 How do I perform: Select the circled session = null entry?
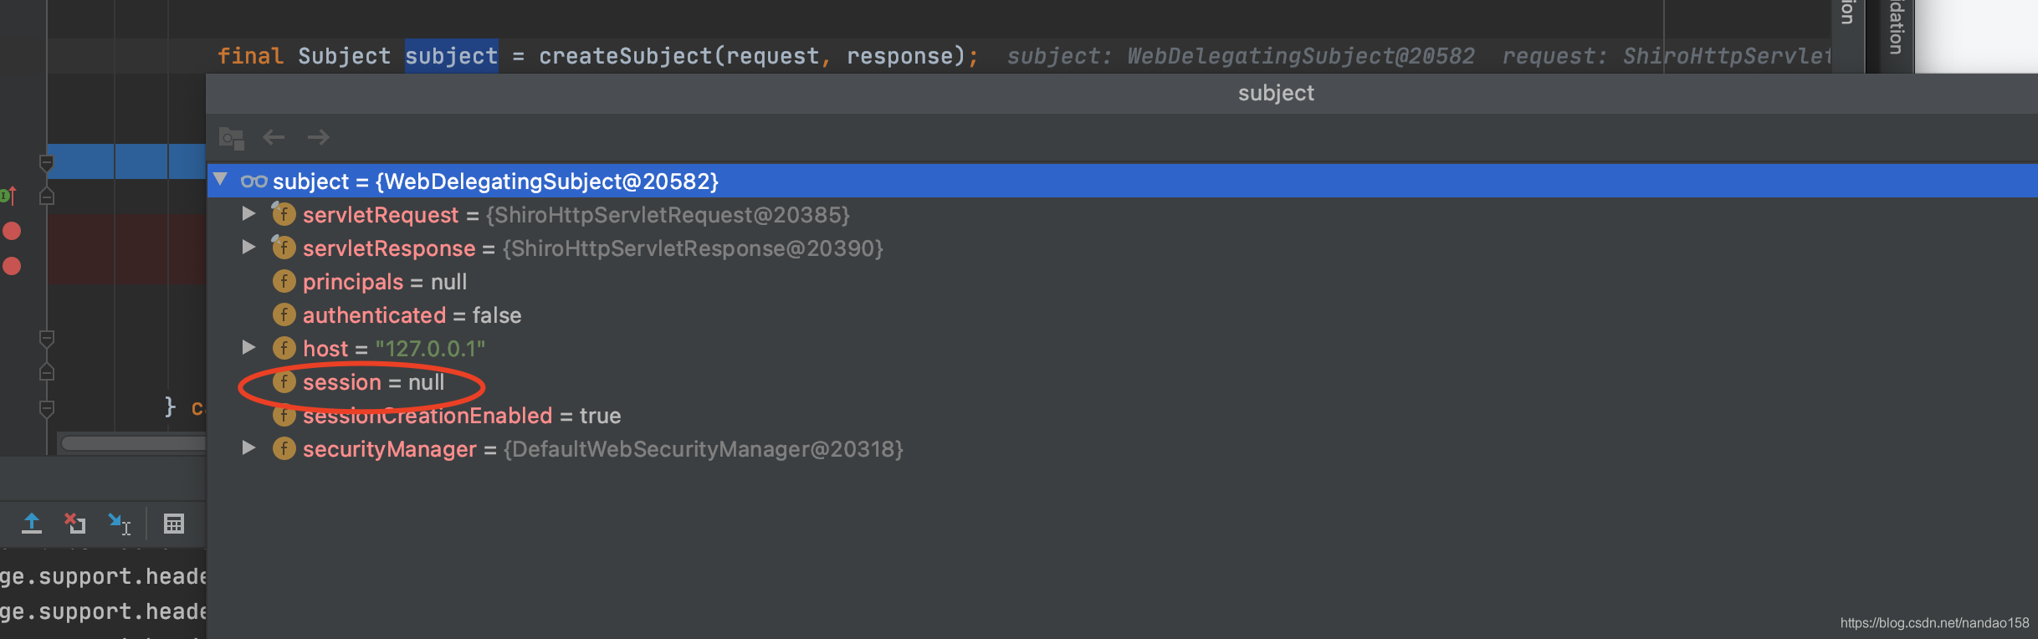click(361, 383)
